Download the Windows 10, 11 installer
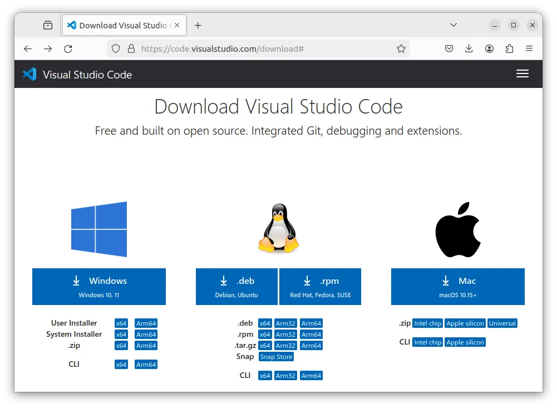Viewport: 557px width, 408px height. pyautogui.click(x=99, y=287)
